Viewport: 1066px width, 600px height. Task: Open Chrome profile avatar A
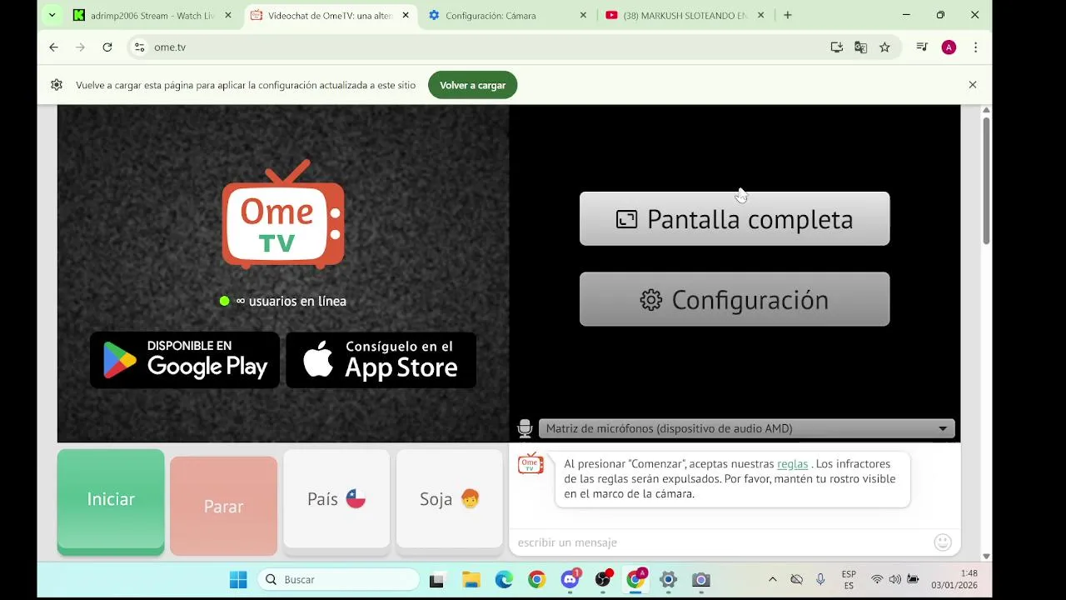(949, 47)
